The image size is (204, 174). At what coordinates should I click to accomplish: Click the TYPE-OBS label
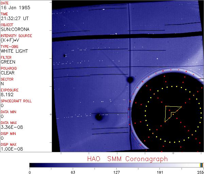point(10,47)
